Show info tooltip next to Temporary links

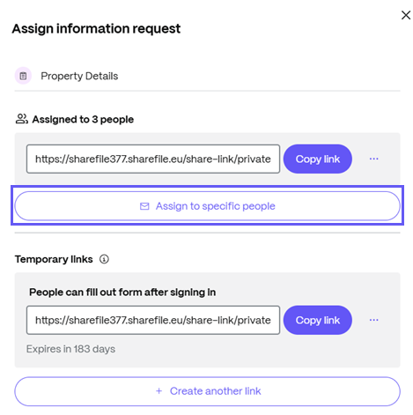coord(104,259)
